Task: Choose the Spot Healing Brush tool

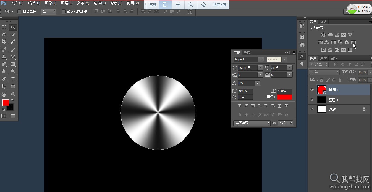Action: 4,50
